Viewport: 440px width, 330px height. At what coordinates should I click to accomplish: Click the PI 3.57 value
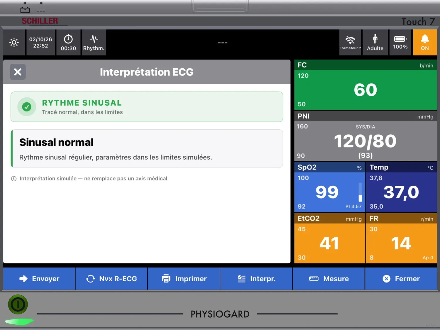[353, 207]
